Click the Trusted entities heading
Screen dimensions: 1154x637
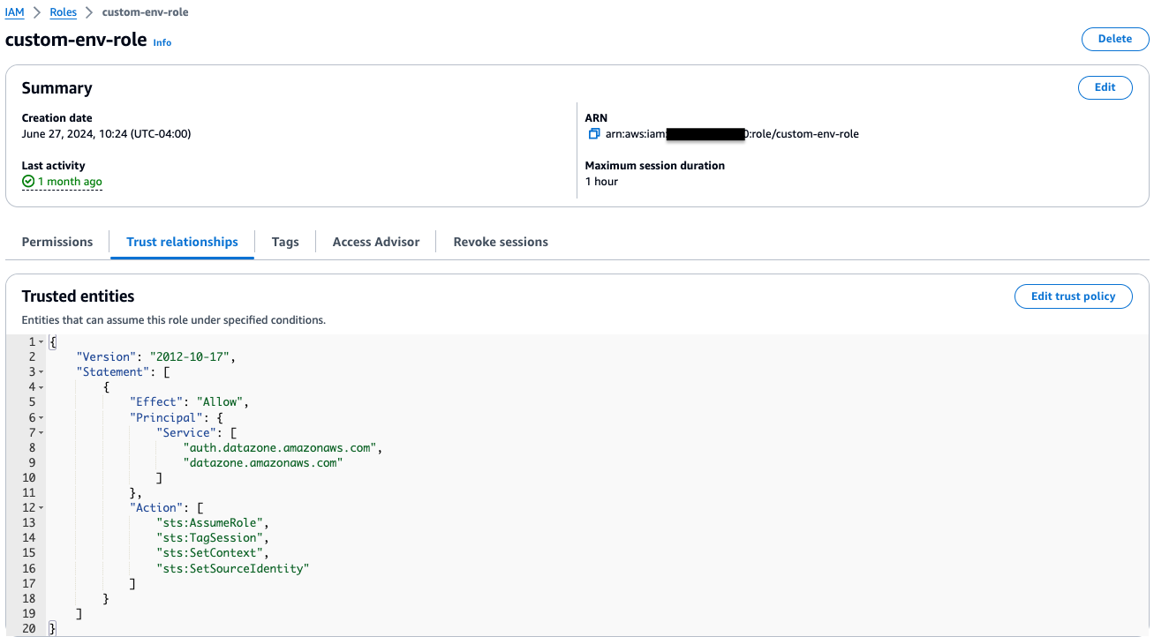point(78,296)
